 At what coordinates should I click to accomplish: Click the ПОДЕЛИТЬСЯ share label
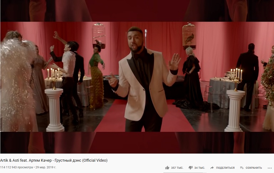pyautogui.click(x=225, y=168)
